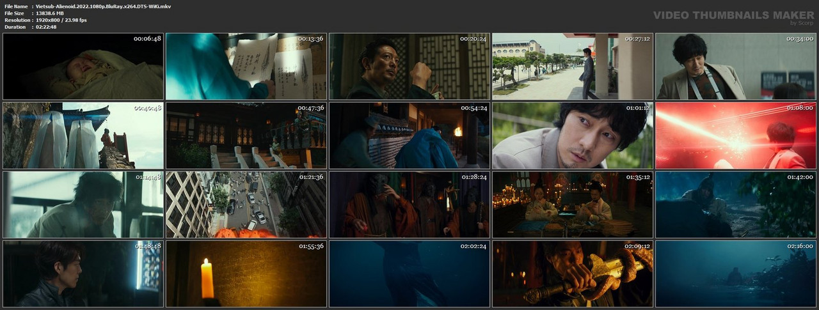Open the thumbnail stamped 00:54:24
The height and width of the screenshot is (310, 819).
coord(409,136)
